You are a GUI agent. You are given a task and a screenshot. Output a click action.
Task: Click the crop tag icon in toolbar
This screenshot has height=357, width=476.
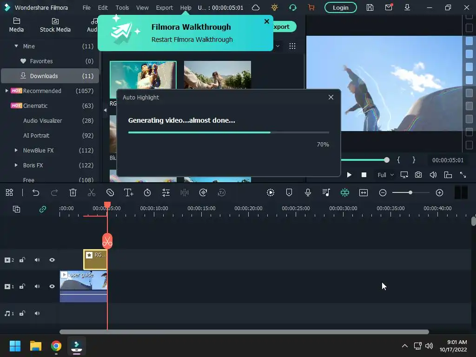[110, 192]
